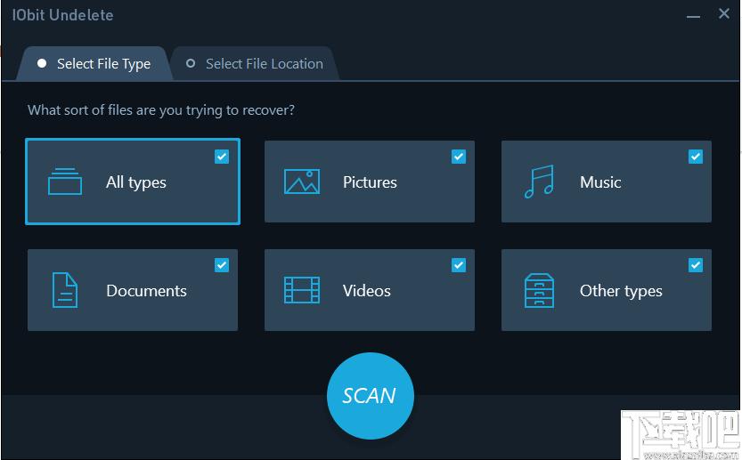Image resolution: width=742 pixels, height=460 pixels.
Task: Start recovery with the SCAN button
Action: (370, 396)
